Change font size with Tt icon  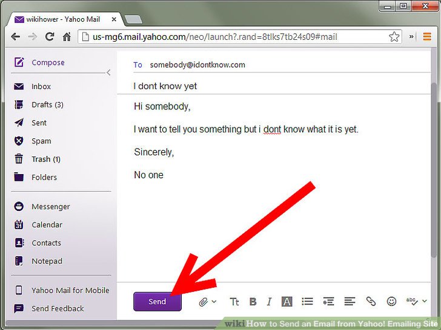[x=234, y=302]
